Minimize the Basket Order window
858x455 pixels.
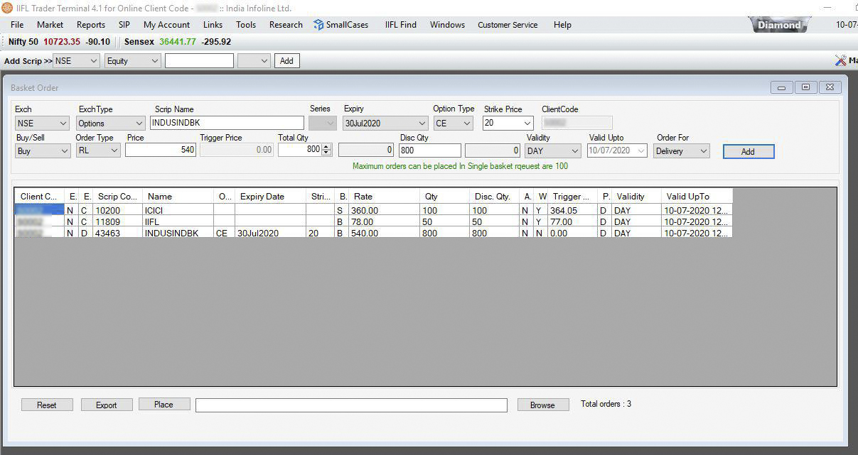[782, 87]
